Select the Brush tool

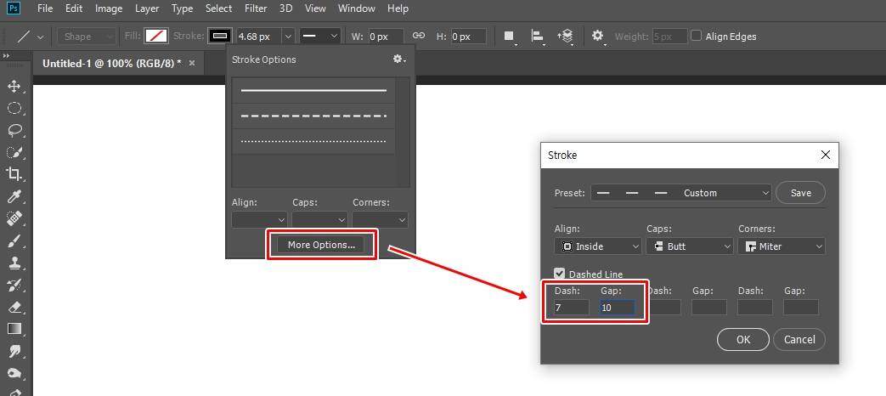[x=14, y=240]
